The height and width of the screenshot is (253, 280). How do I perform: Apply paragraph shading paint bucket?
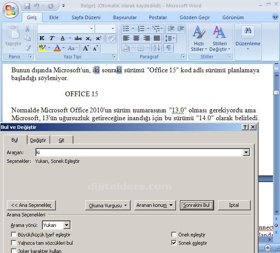(x=126, y=48)
